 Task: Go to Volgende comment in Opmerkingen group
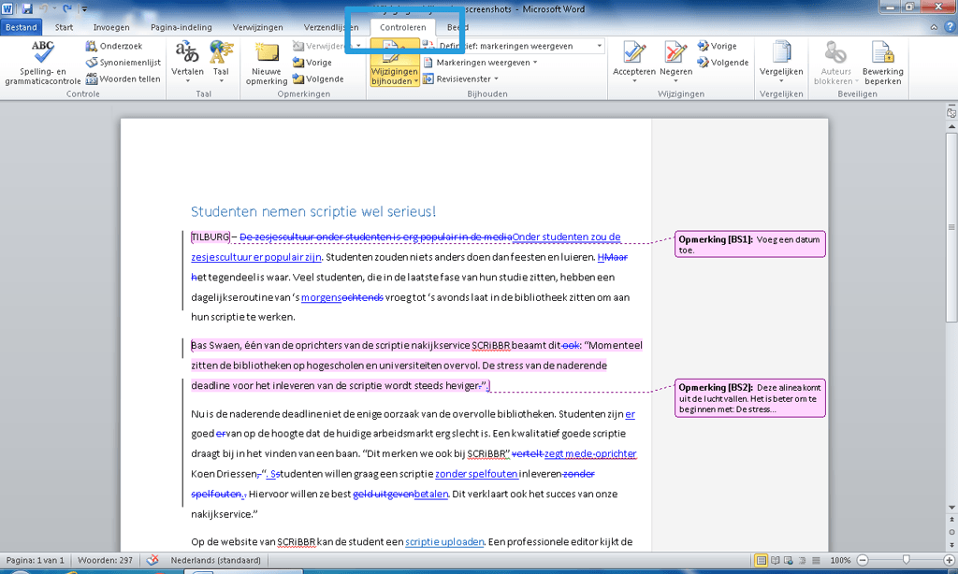(318, 79)
